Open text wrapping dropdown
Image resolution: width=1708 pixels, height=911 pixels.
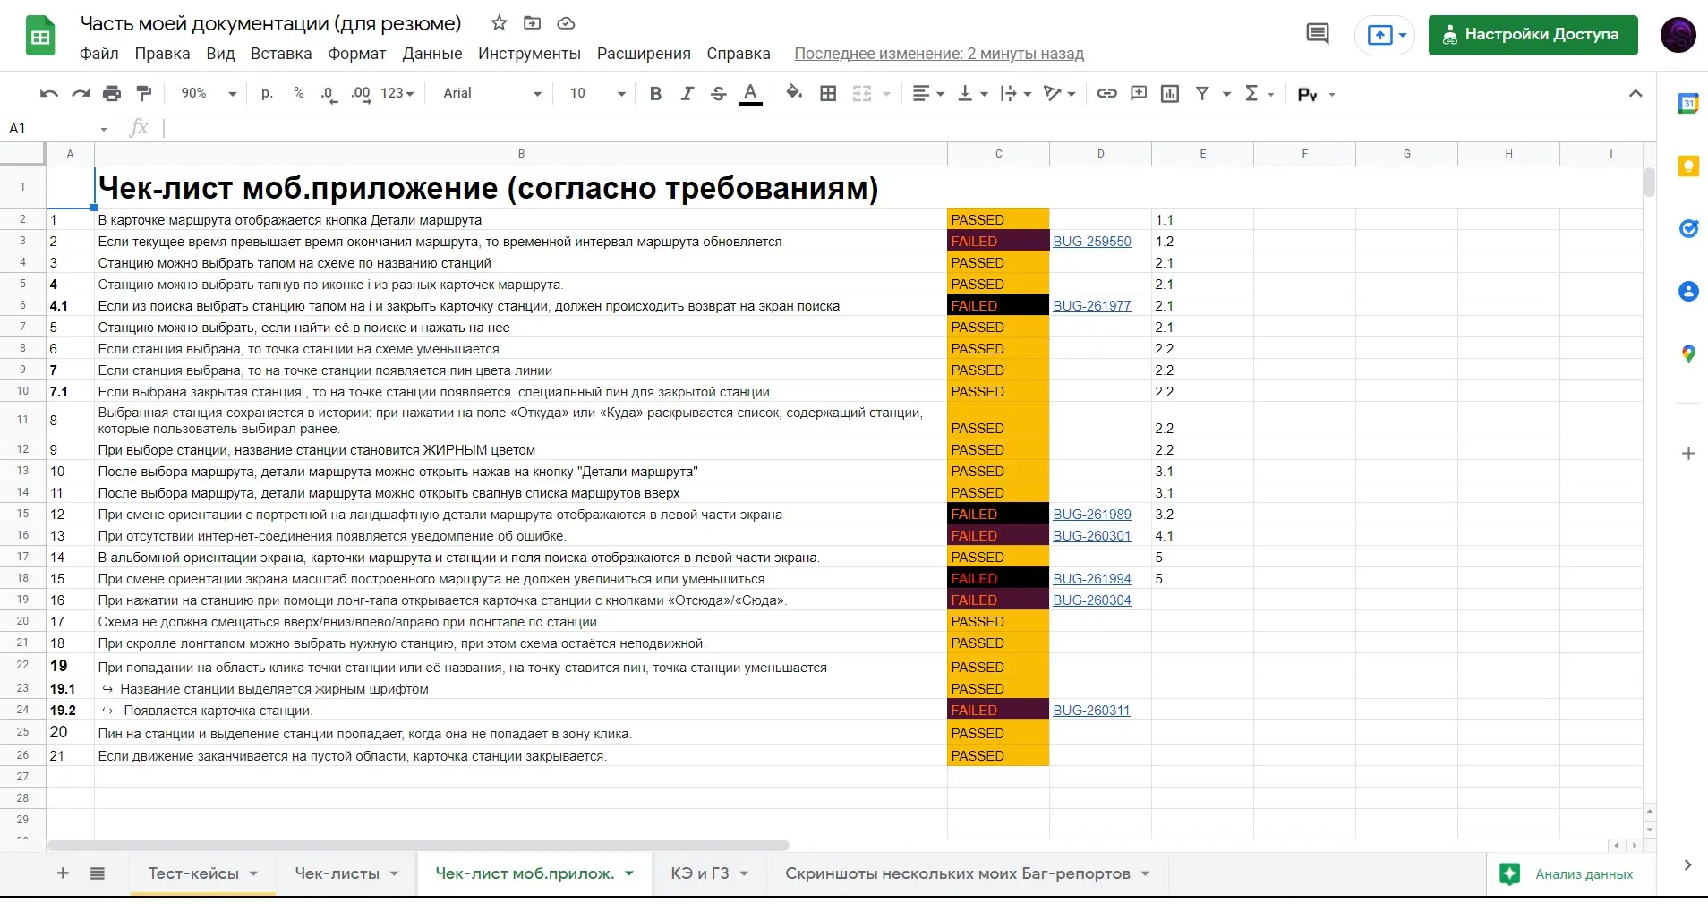click(1016, 94)
